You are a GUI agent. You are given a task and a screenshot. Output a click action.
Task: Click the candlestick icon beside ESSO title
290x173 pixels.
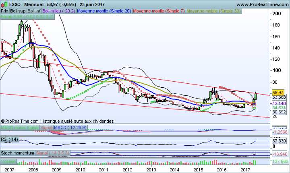tap(4, 4)
